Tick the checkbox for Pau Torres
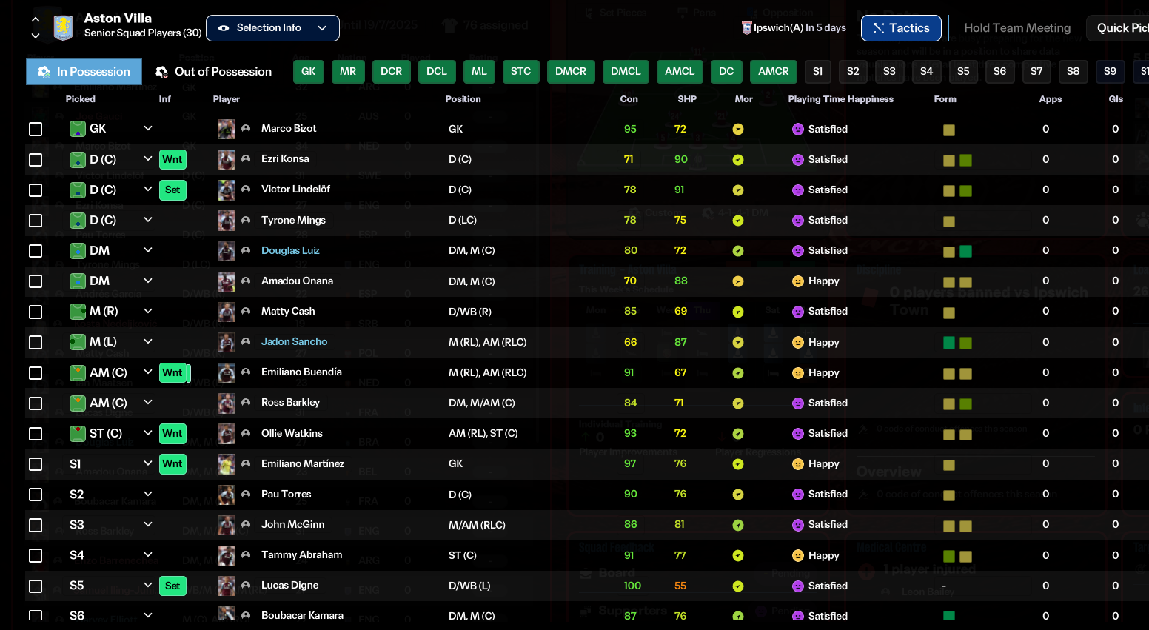This screenshot has height=630, width=1149. click(x=36, y=495)
